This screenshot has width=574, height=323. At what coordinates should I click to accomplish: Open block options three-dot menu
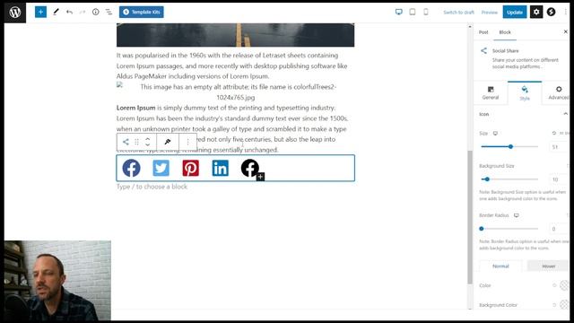click(x=187, y=142)
